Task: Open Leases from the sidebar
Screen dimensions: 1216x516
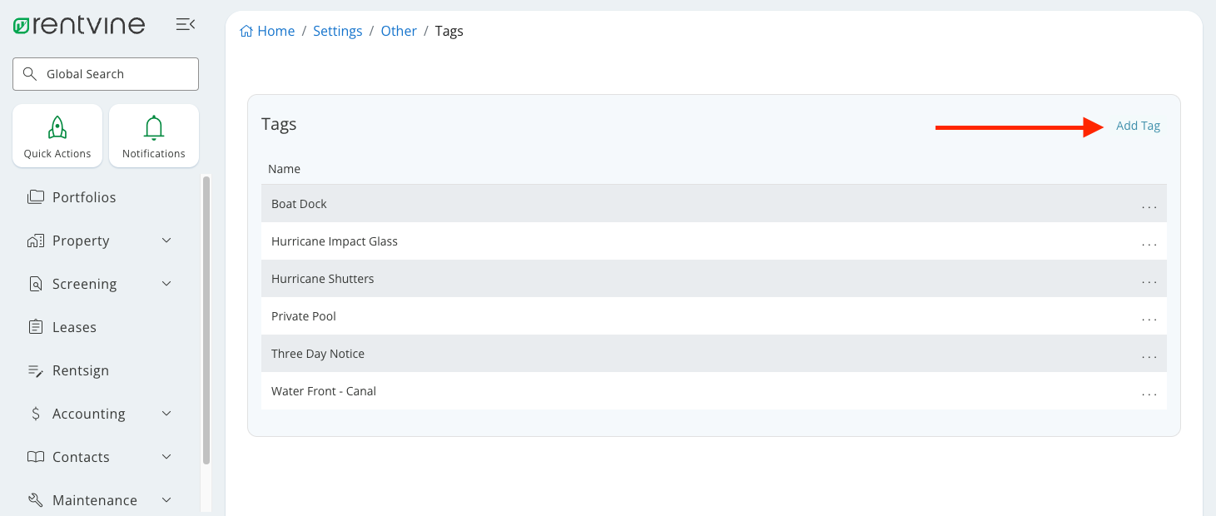Action: (74, 326)
